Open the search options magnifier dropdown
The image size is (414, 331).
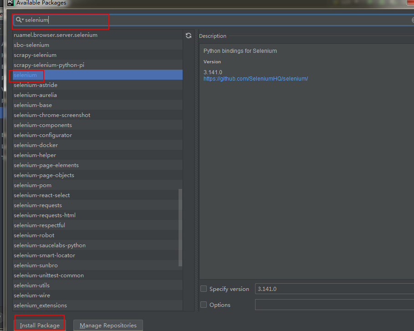click(20, 20)
